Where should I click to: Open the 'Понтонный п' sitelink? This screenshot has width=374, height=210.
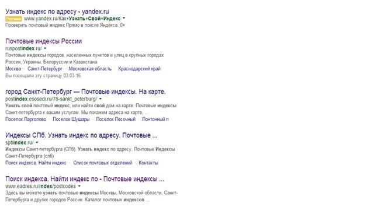155,119
